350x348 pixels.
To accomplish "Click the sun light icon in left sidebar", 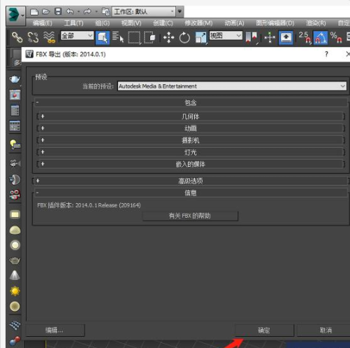I will coord(15,291).
